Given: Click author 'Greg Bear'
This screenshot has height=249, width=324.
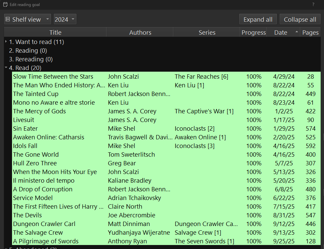Looking at the screenshot, I should [122, 163].
